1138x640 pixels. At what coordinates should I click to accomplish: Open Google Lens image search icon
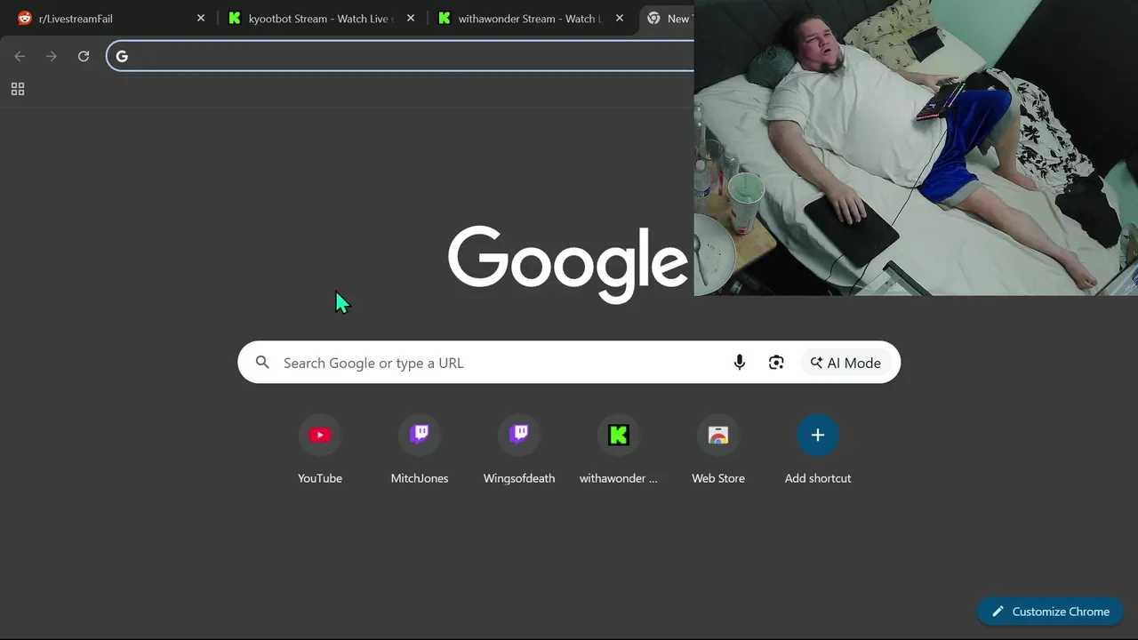[x=776, y=363]
